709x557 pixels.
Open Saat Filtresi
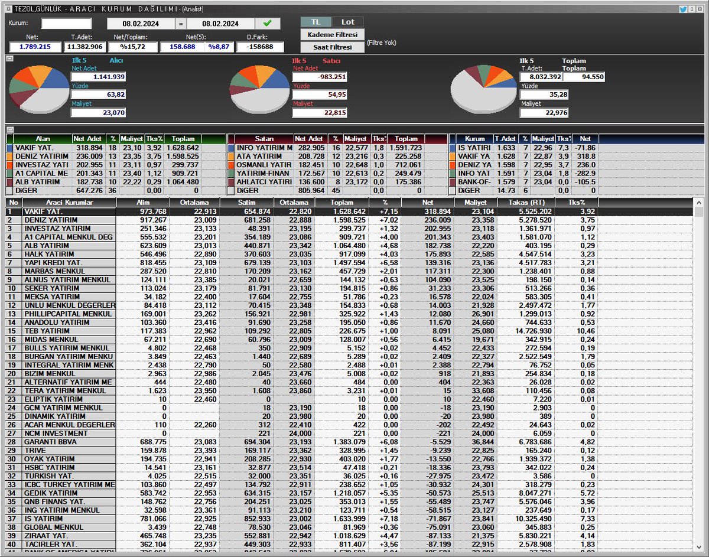pos(333,47)
